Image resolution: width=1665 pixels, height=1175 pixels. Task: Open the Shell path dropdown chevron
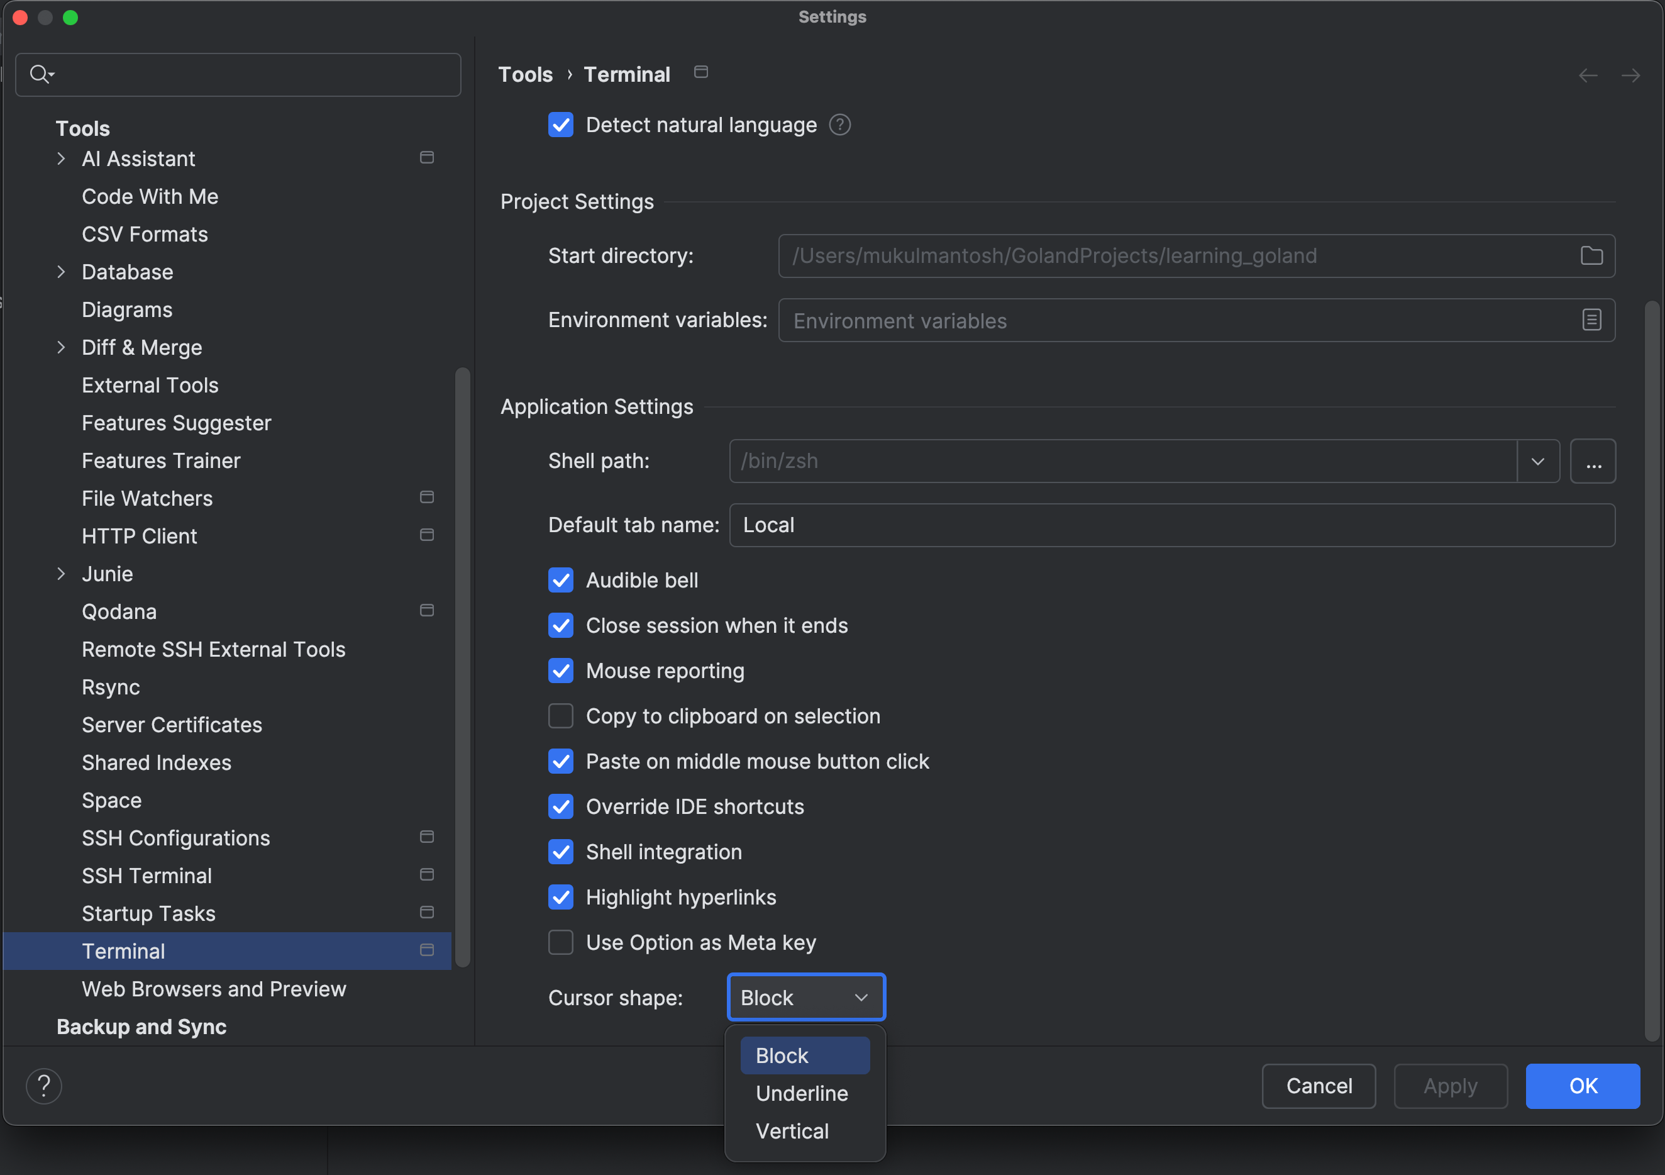tap(1537, 461)
